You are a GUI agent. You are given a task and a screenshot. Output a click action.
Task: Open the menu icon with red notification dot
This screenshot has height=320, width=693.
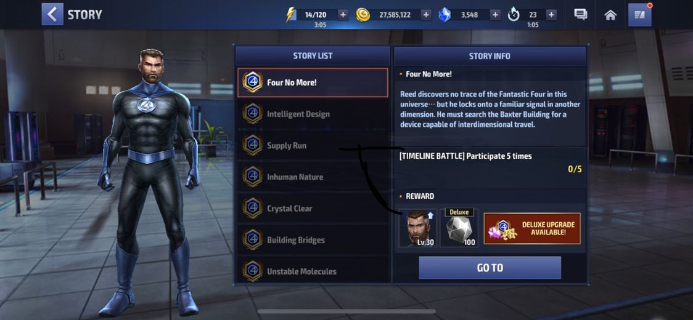coord(639,15)
